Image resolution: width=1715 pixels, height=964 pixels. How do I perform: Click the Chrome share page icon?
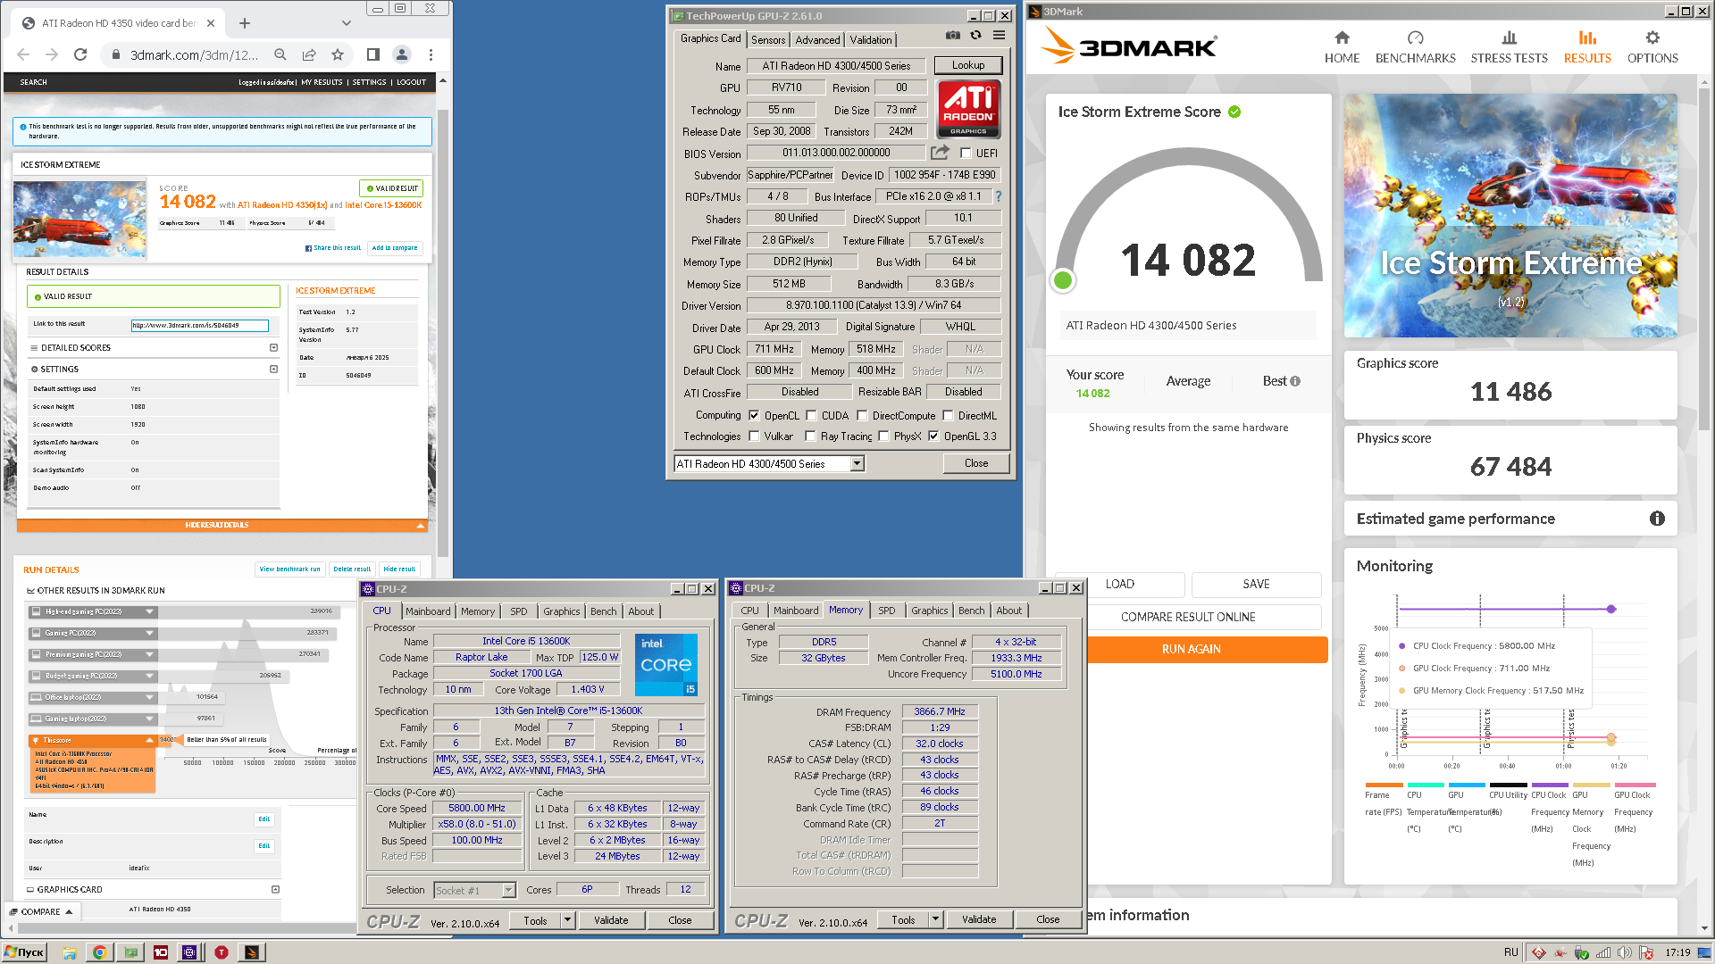309,54
